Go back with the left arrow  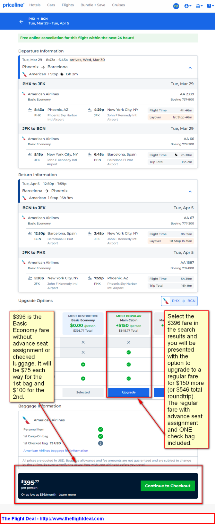pos(21,22)
